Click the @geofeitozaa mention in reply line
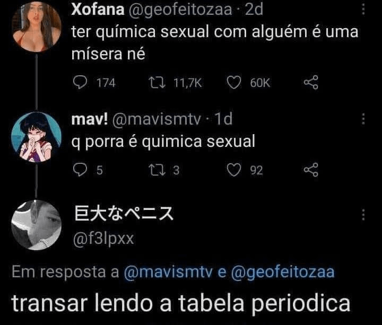The height and width of the screenshot is (325, 382). click(x=283, y=272)
